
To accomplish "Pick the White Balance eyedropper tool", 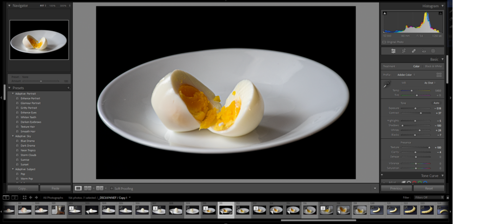I will pos(387,84).
